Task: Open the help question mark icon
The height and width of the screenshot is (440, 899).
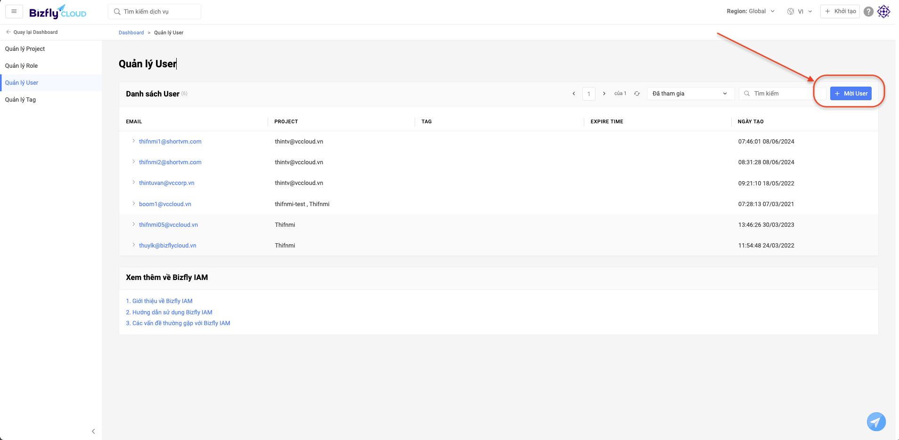Action: pyautogui.click(x=868, y=12)
